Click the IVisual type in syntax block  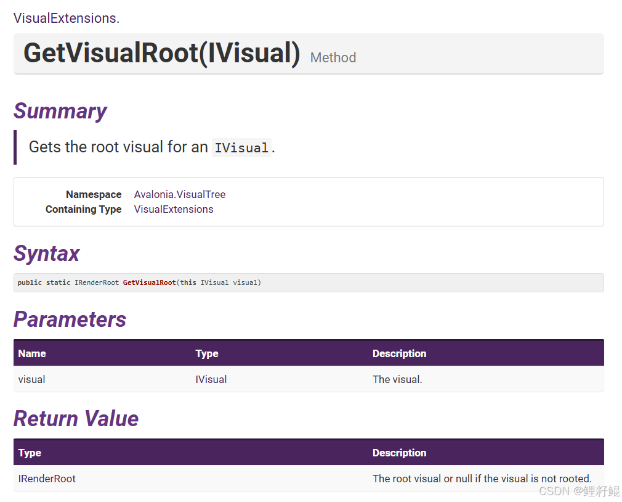214,282
